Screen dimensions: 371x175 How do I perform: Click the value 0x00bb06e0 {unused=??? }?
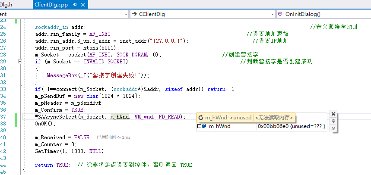[291, 126]
